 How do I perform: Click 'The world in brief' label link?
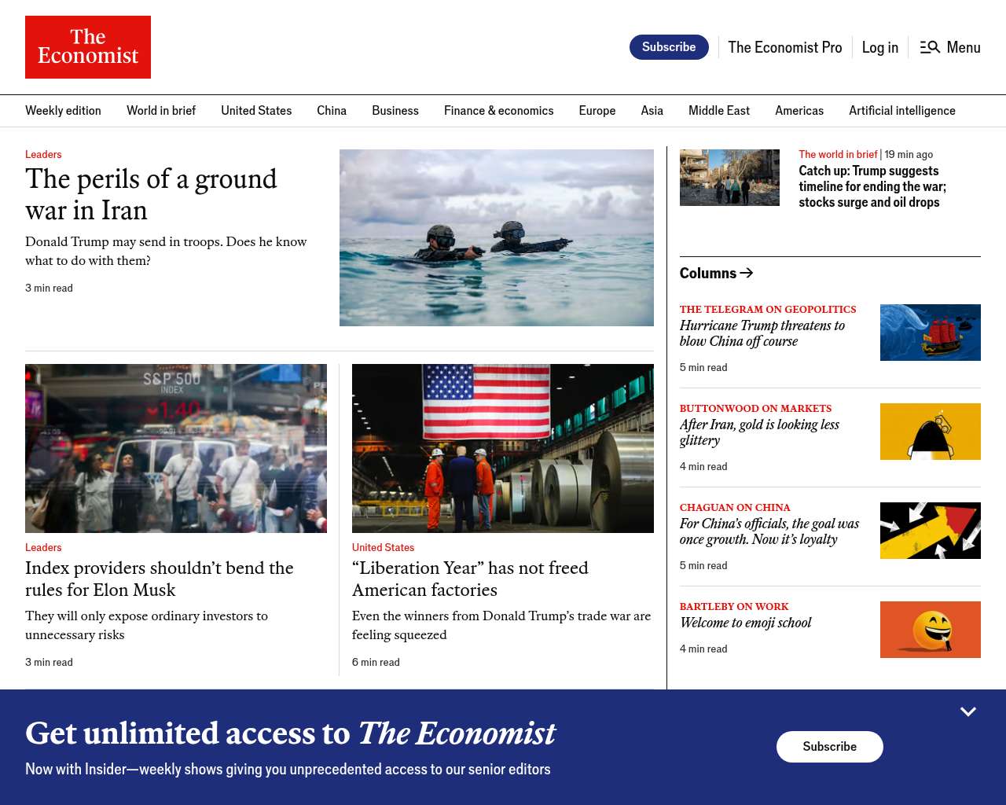838,154
